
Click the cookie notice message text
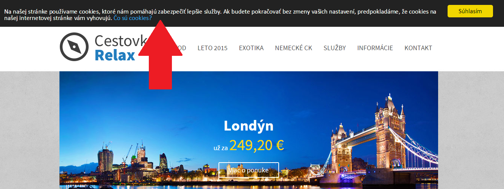click(x=220, y=15)
